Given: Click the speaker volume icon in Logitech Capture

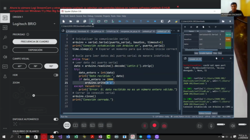Looking at the screenshot, I should pyautogui.click(x=233, y=126).
